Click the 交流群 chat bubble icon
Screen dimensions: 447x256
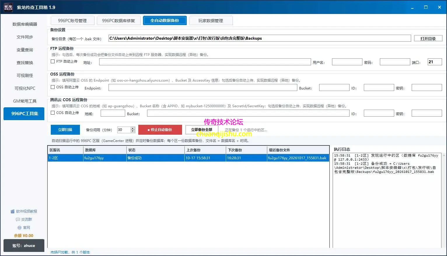point(18,220)
